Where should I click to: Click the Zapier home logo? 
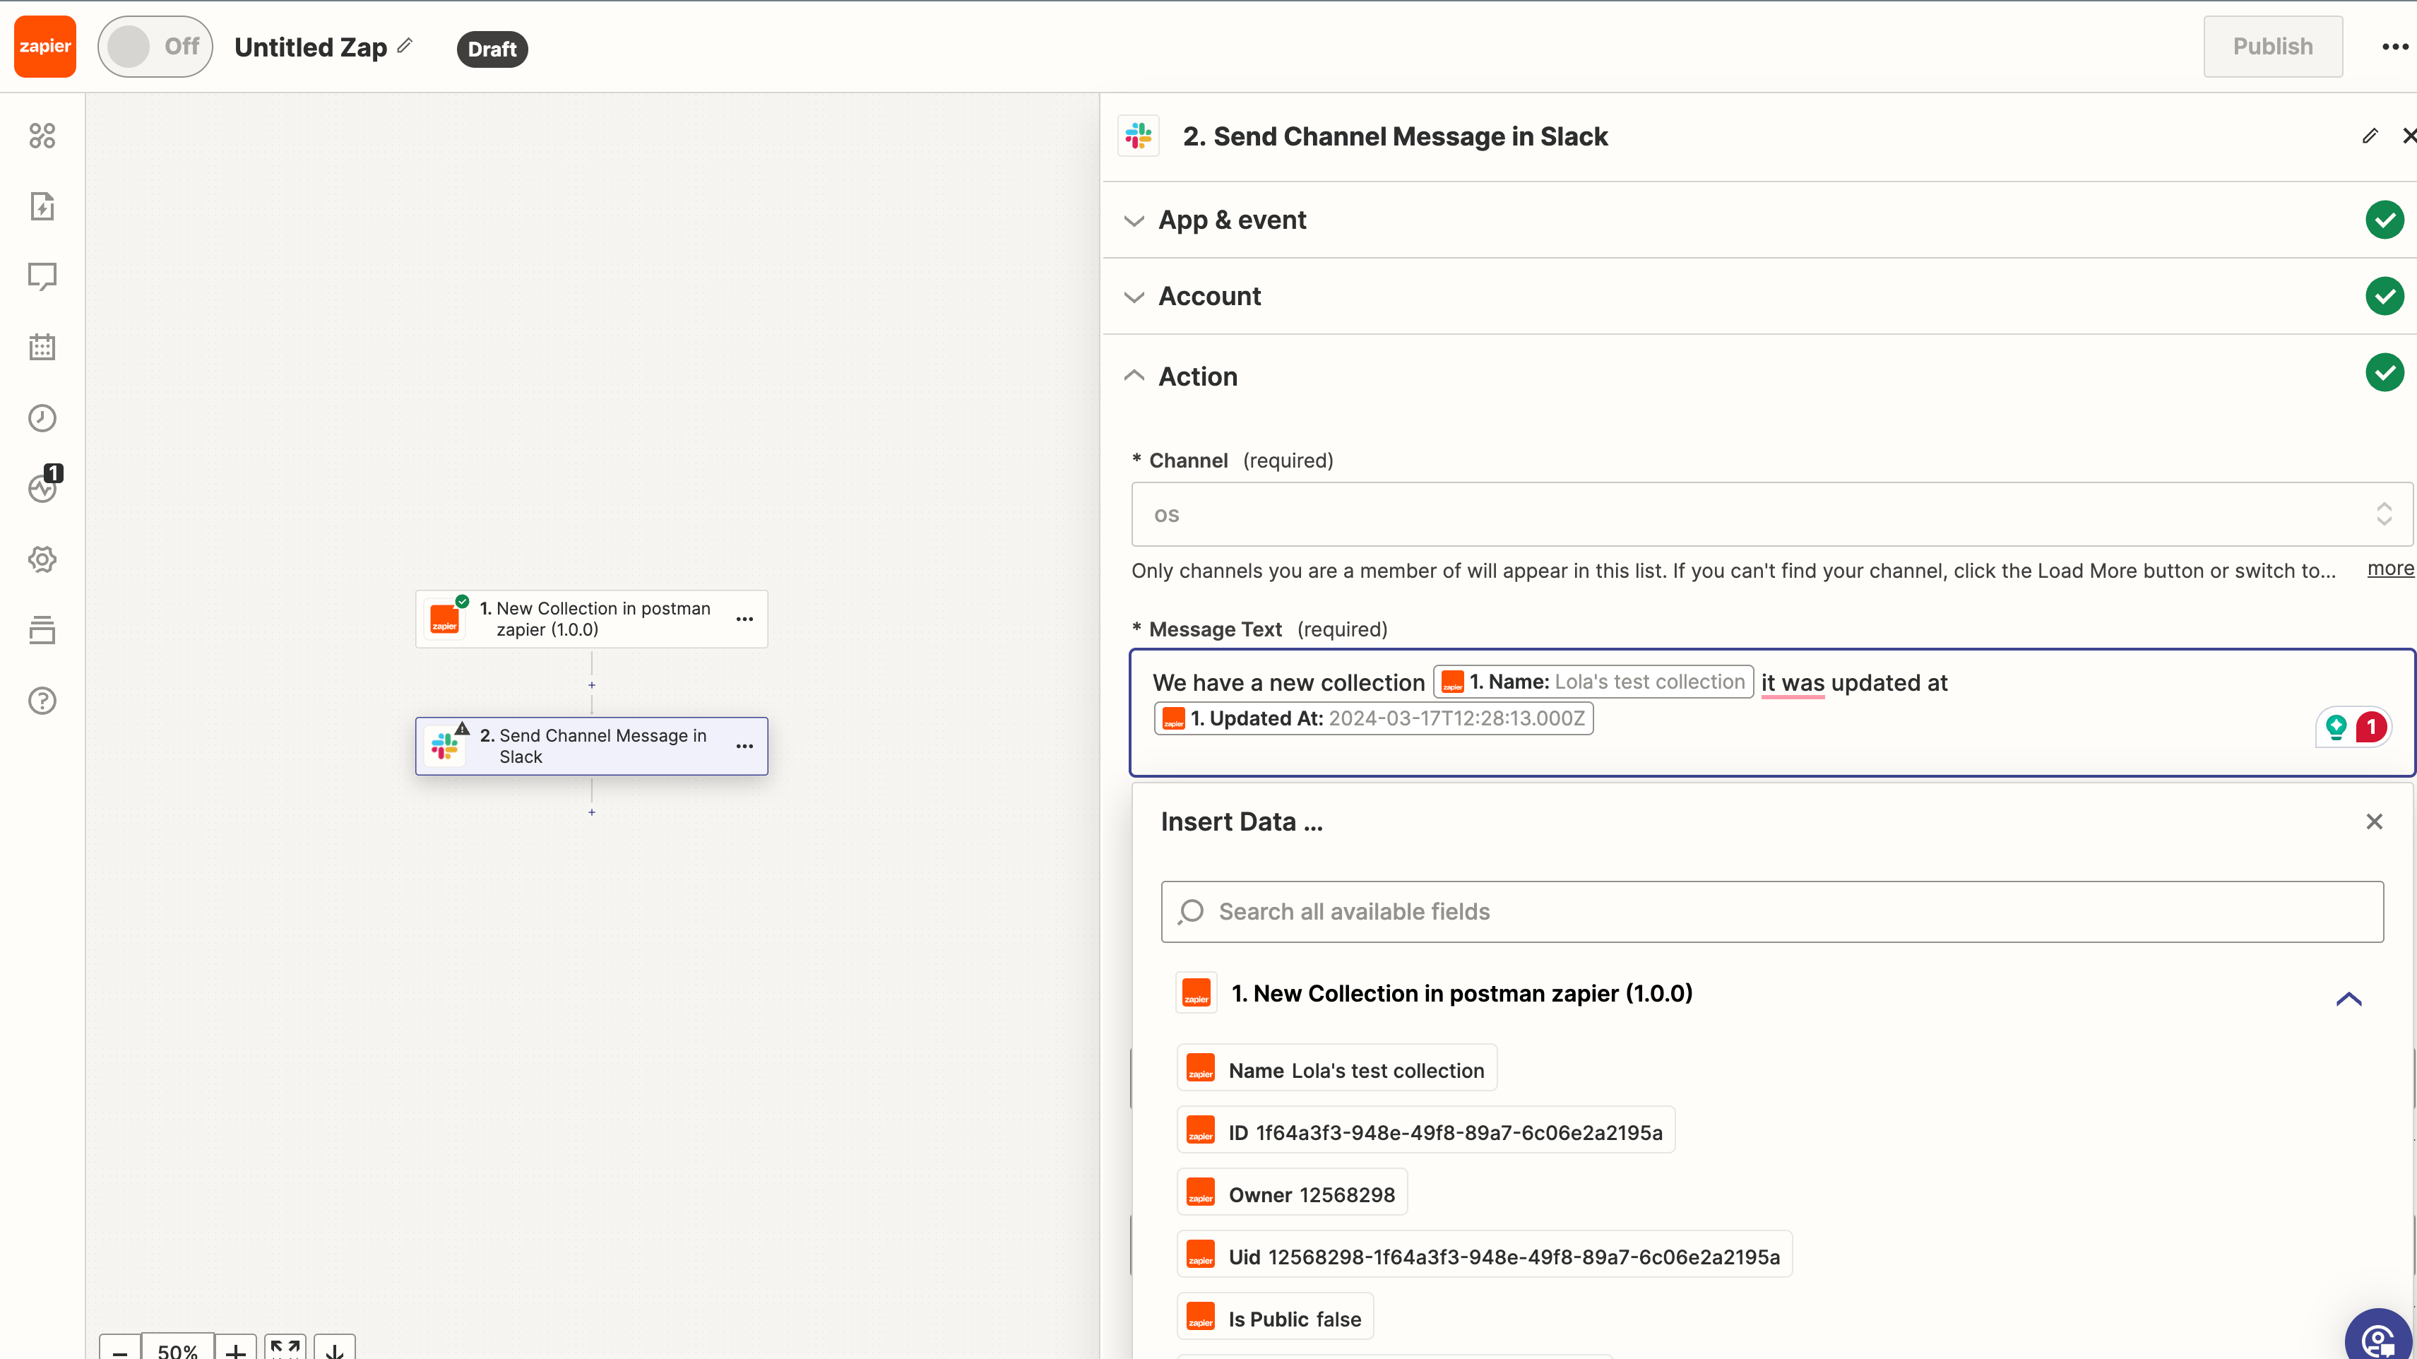[44, 46]
